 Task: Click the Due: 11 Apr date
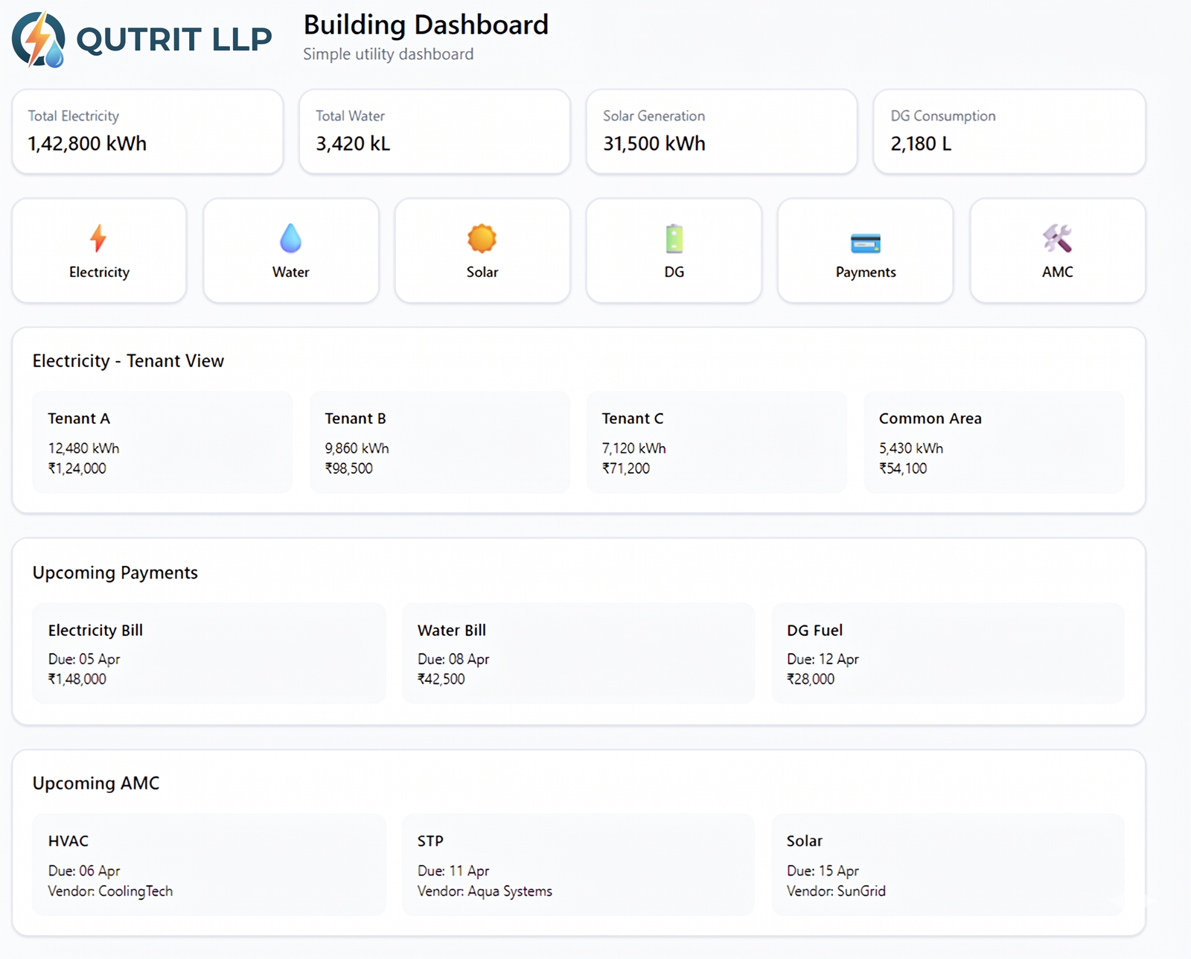pos(453,870)
